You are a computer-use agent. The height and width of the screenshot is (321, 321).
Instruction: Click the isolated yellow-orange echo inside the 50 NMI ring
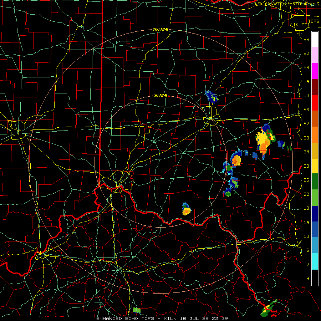(x=187, y=209)
